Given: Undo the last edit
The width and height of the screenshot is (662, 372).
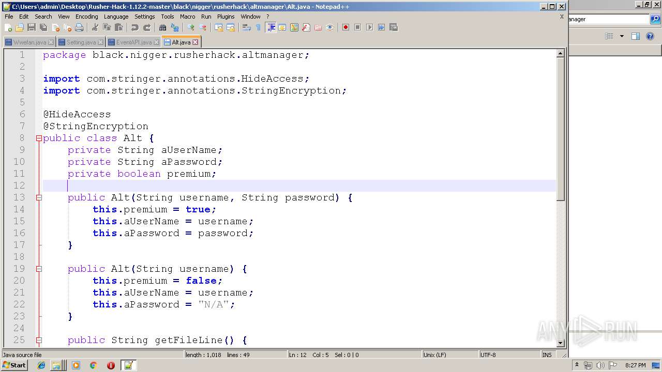Looking at the screenshot, I should pyautogui.click(x=135, y=27).
